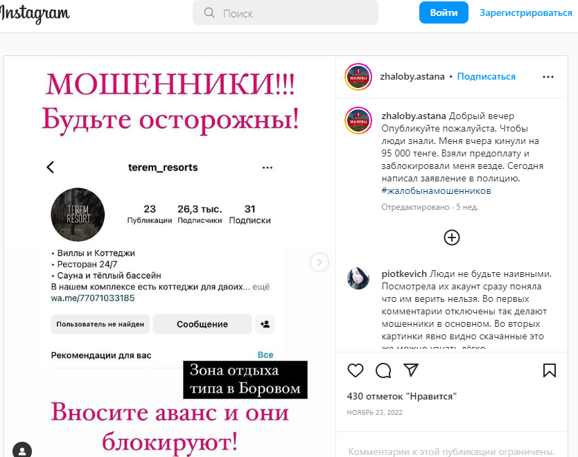Viewport: 578px width, 457px height.
Task: Open zhaloby.astana profile from header username
Action: [x=412, y=76]
